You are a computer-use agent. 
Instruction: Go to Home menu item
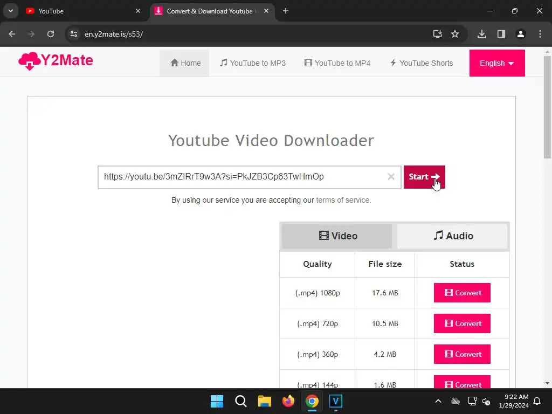coord(185,63)
